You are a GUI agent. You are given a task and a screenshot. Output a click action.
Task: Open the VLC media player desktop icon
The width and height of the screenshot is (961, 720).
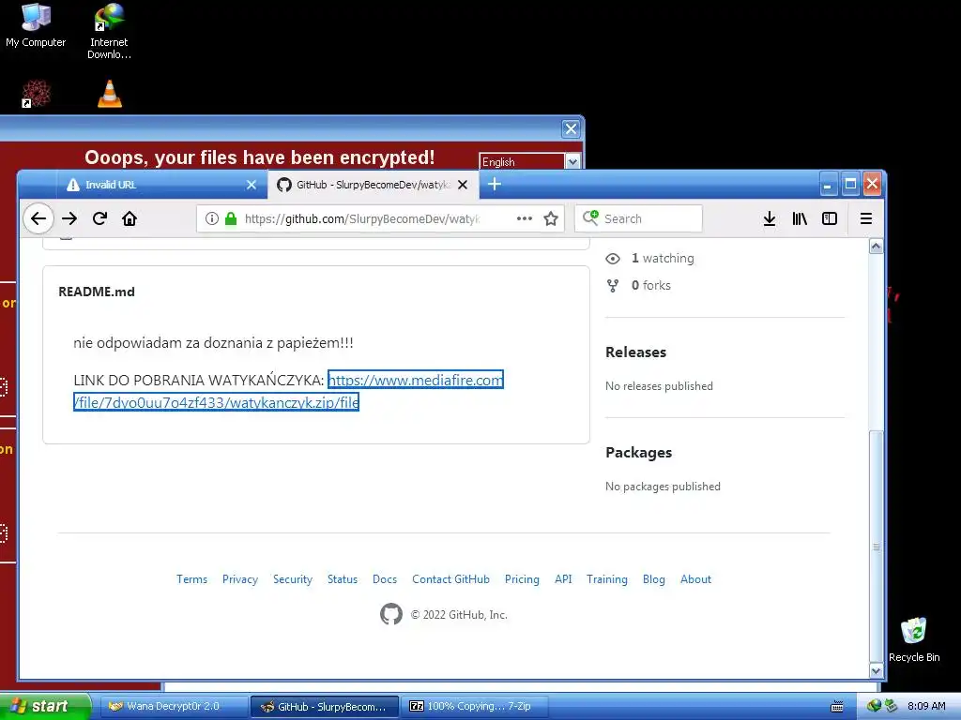110,95
